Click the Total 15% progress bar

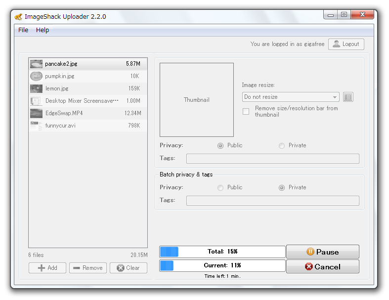(x=222, y=252)
